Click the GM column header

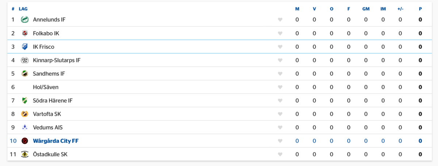pyautogui.click(x=366, y=9)
